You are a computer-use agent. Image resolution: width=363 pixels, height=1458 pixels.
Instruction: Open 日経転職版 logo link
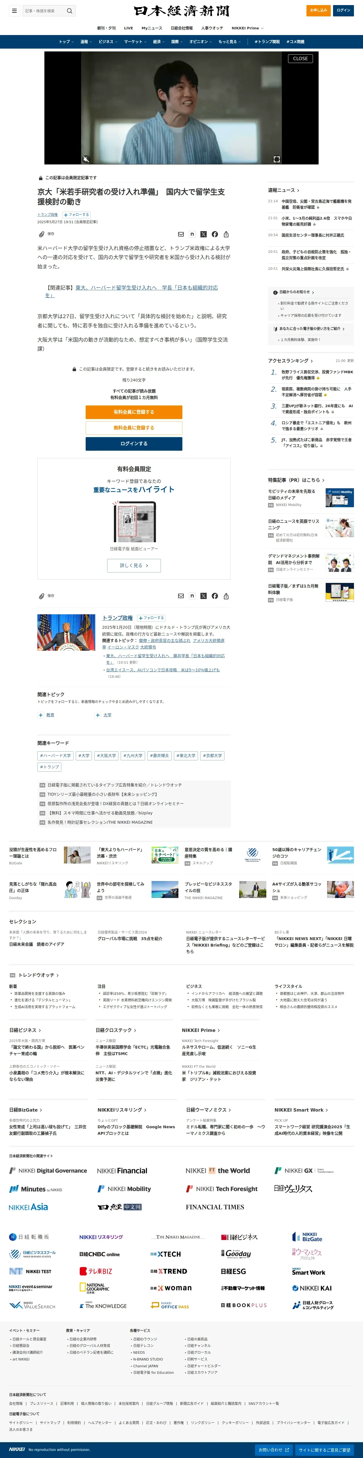(29, 1237)
